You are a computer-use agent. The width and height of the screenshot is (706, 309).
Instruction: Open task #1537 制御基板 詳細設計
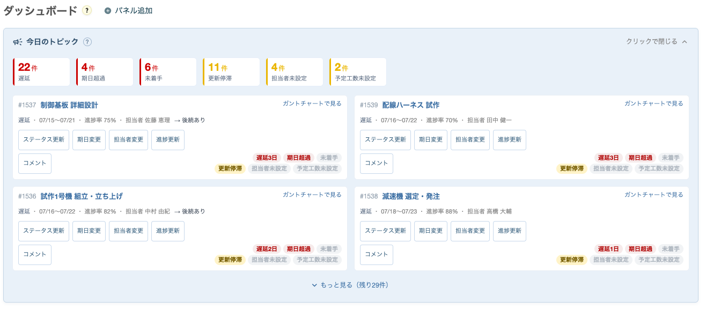pos(69,105)
